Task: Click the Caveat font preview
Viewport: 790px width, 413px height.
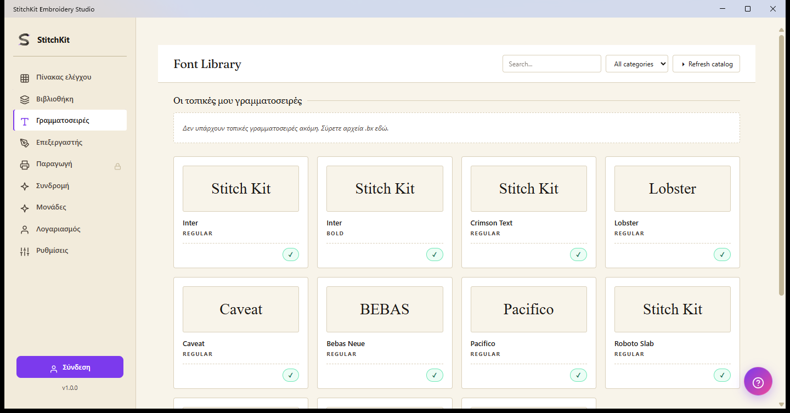Action: tap(241, 309)
